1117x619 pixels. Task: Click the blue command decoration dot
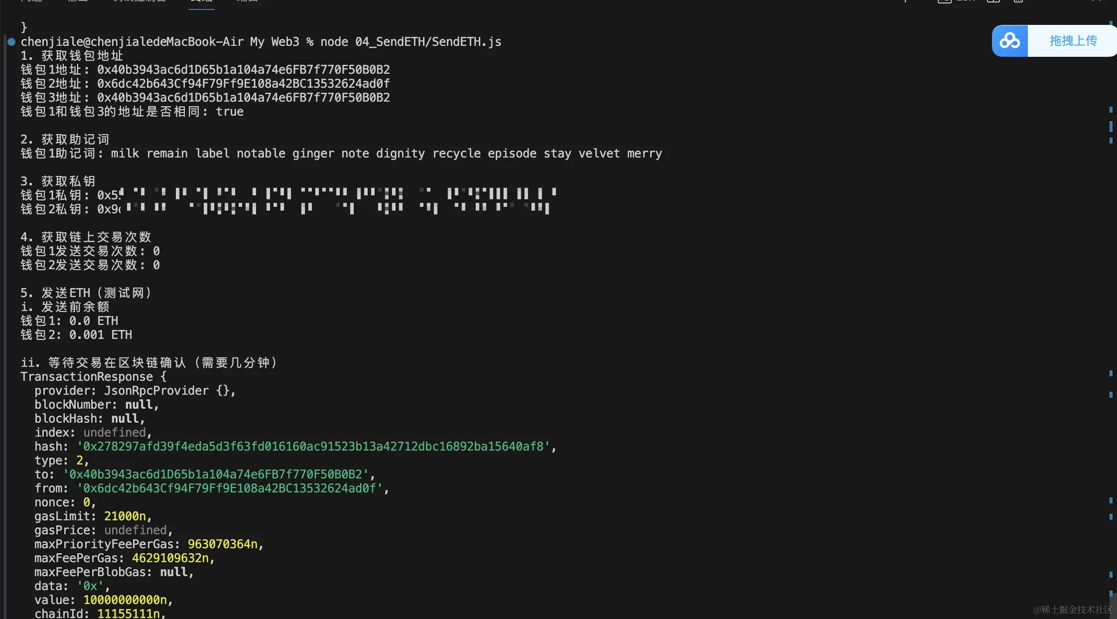tap(11, 42)
